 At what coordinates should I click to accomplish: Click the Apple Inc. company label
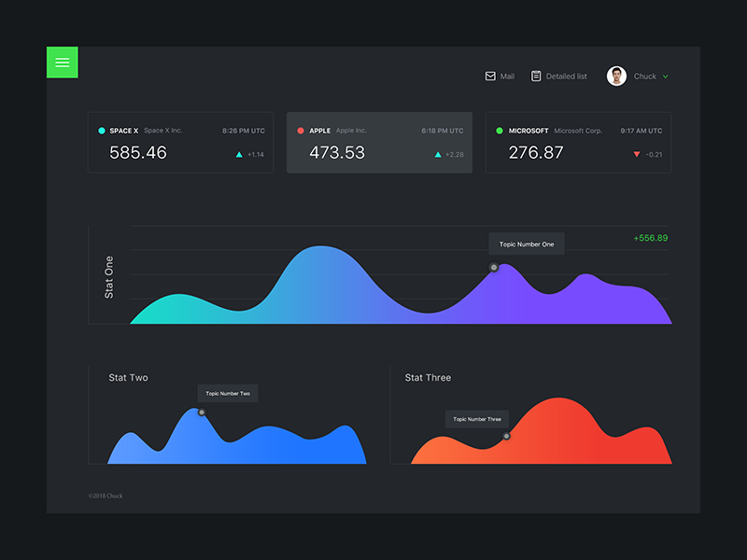pyautogui.click(x=351, y=131)
